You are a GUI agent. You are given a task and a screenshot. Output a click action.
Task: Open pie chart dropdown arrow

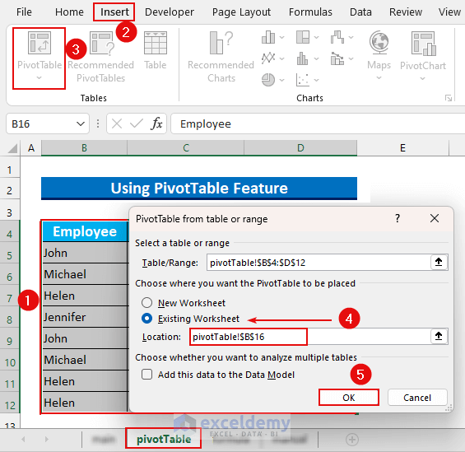(x=282, y=80)
